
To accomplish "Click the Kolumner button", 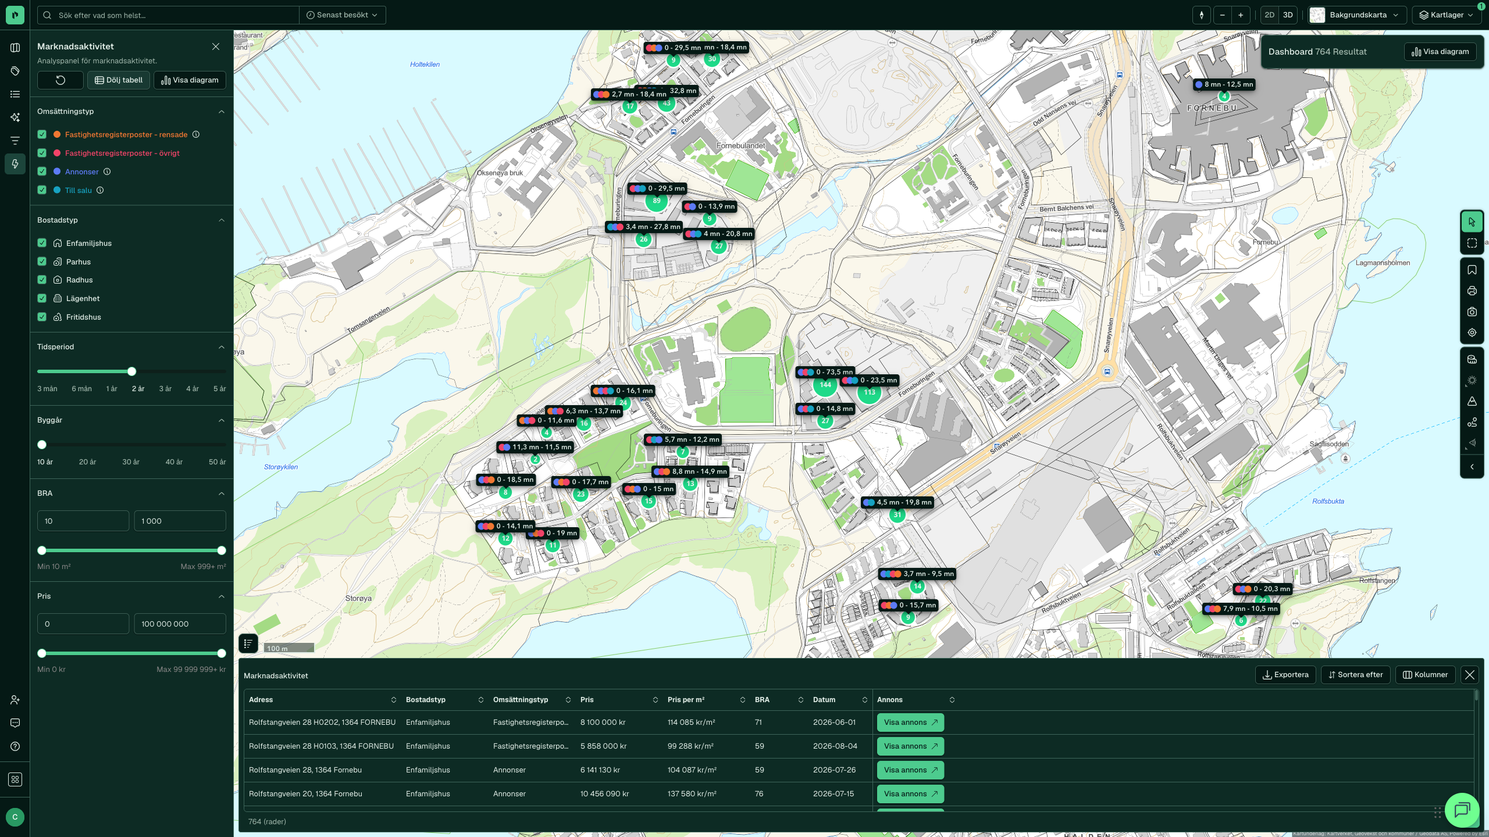I will (1425, 675).
